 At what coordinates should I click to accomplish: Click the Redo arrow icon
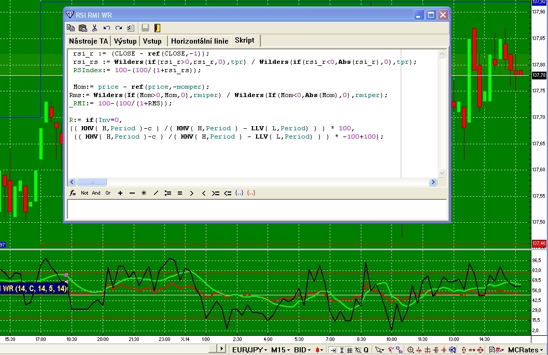coord(118,28)
